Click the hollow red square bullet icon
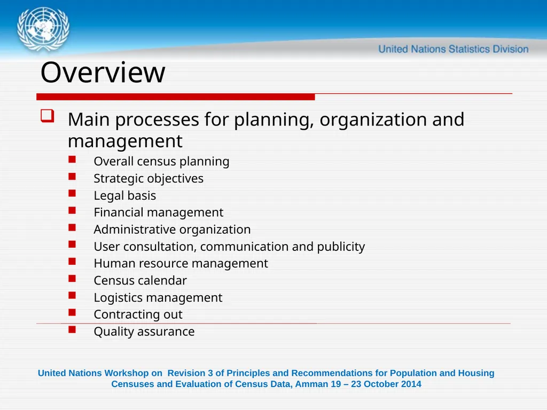 48,116
